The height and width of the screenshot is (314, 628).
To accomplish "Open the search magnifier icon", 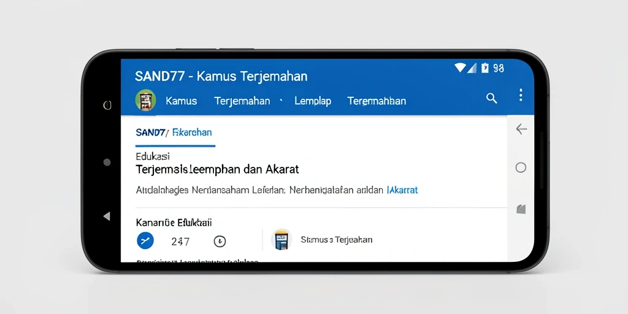I will pos(491,98).
